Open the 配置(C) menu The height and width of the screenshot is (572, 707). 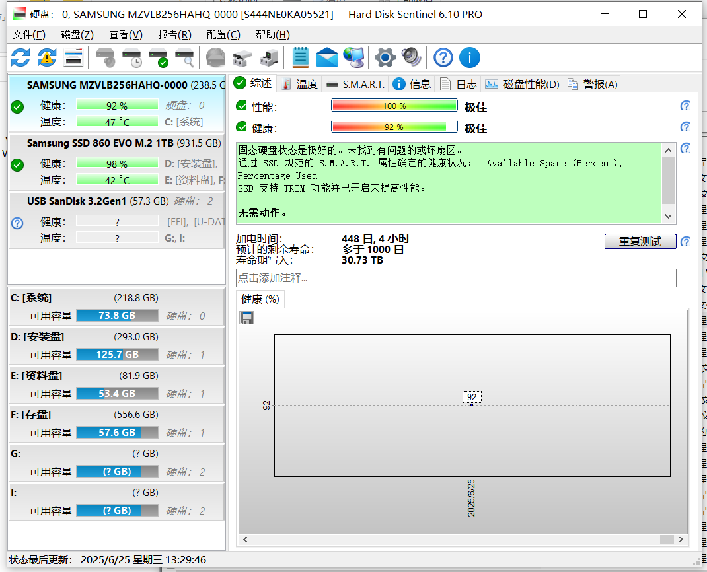(x=223, y=35)
